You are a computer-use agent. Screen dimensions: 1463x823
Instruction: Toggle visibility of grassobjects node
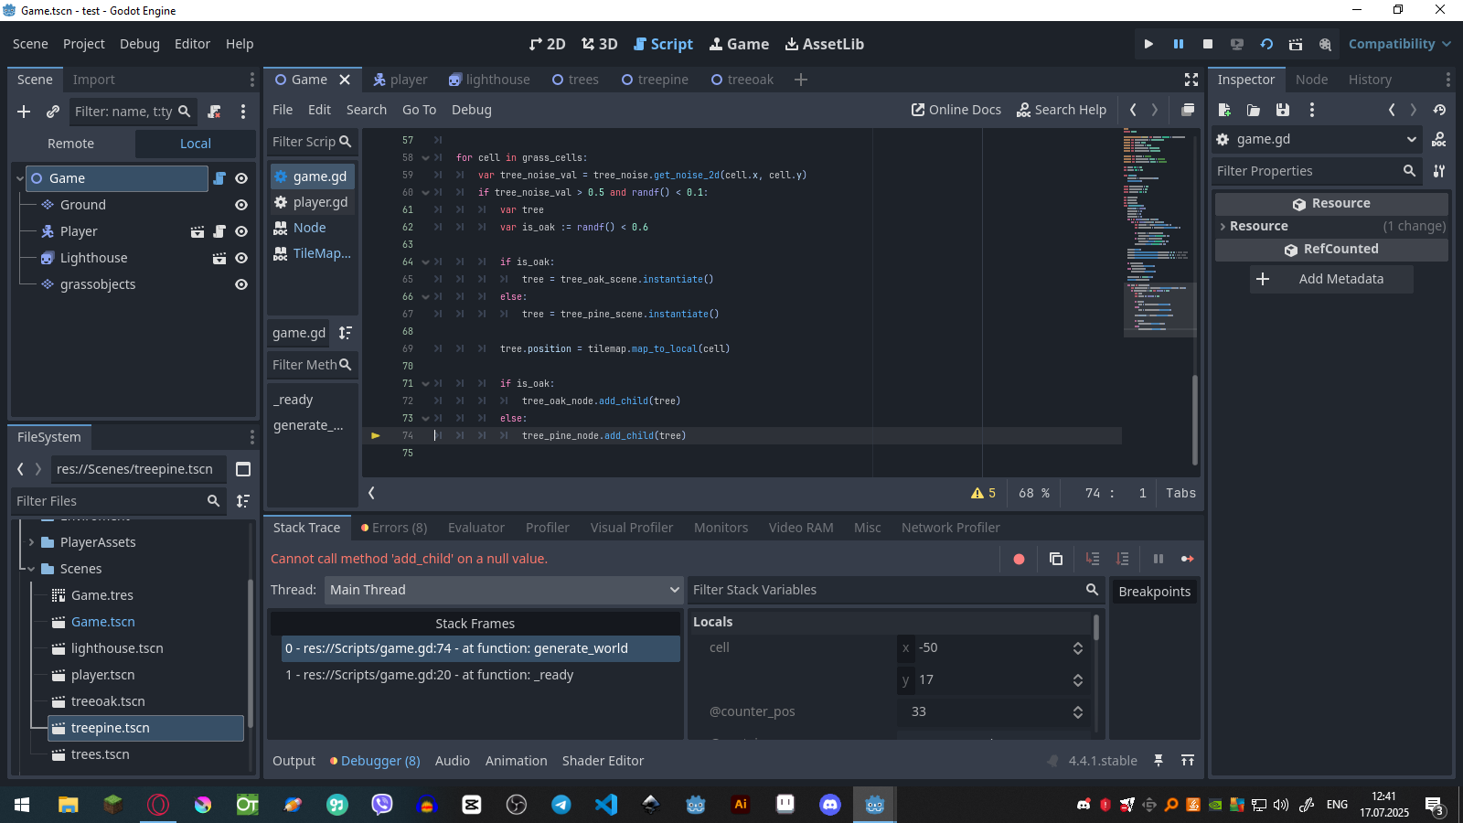click(x=241, y=284)
